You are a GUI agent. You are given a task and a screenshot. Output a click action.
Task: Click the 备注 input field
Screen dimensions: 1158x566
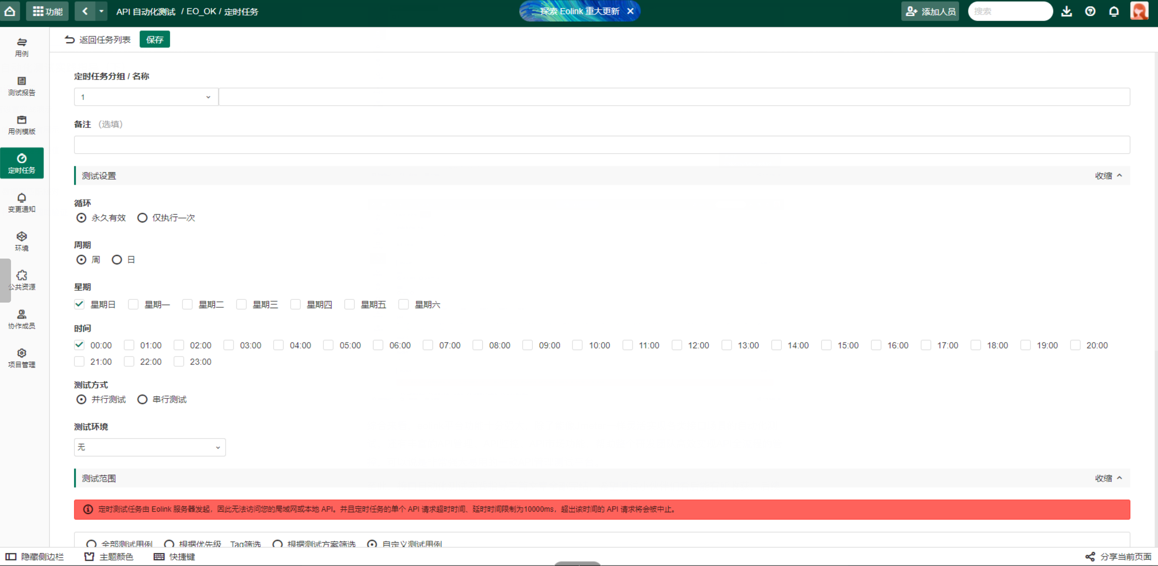click(x=601, y=144)
